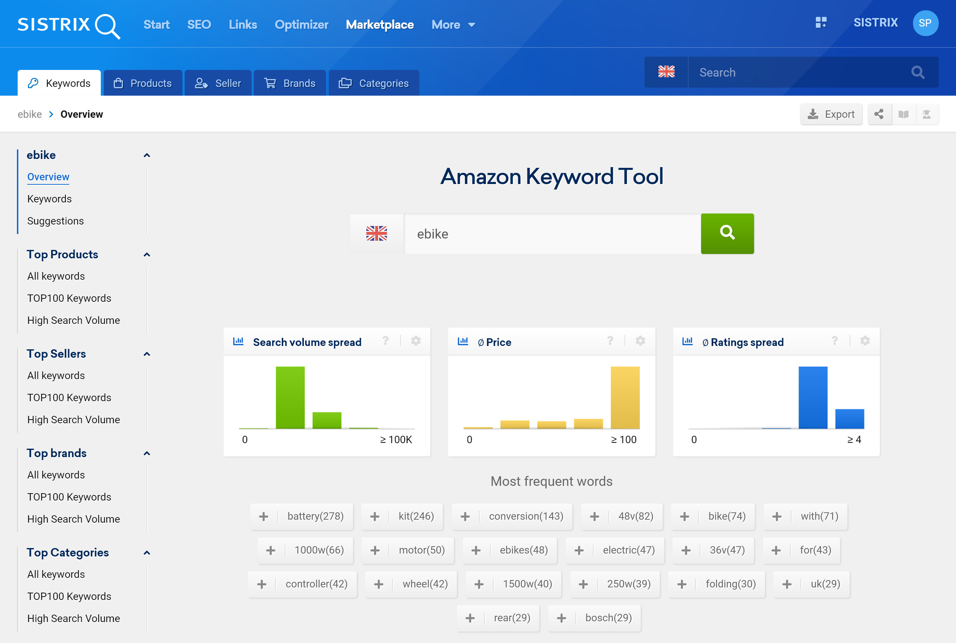The height and width of the screenshot is (643, 956).
Task: Open High Search Volume under Top Products
Action: point(73,320)
